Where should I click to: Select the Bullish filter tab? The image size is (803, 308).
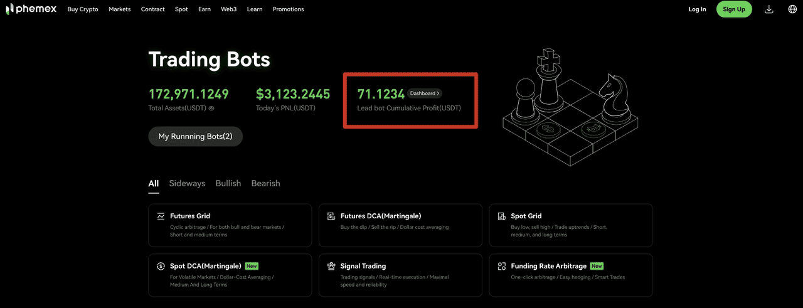(x=228, y=183)
